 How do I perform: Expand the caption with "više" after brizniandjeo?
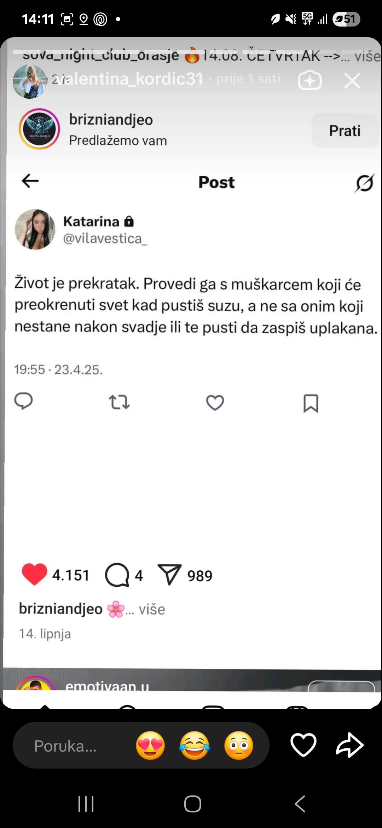152,609
